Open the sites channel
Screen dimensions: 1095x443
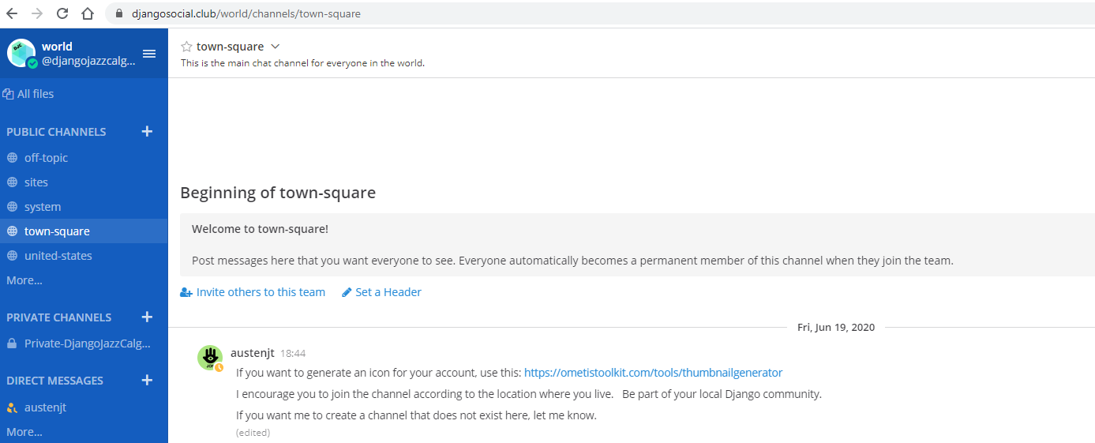(36, 182)
